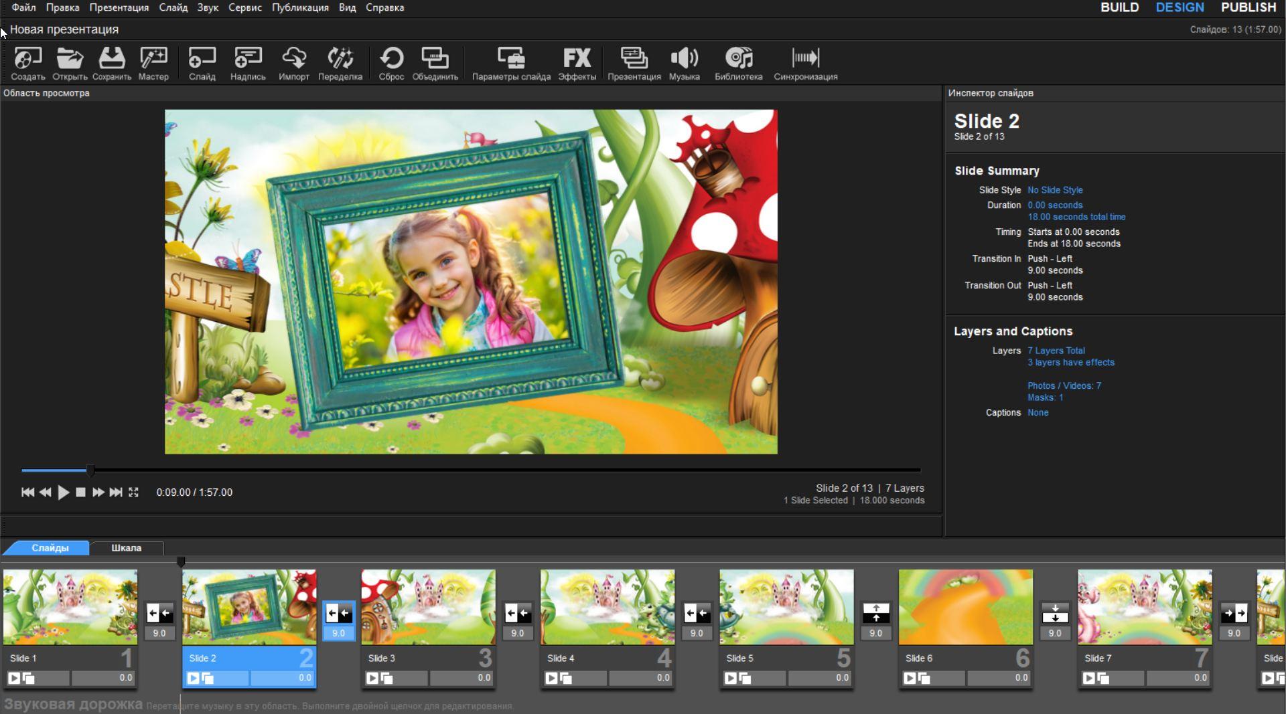Add a slide with Слайд icon
This screenshot has height=714, width=1286.
[202, 64]
